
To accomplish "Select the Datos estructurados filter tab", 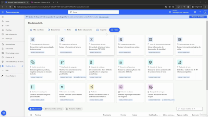I will click(84, 30).
